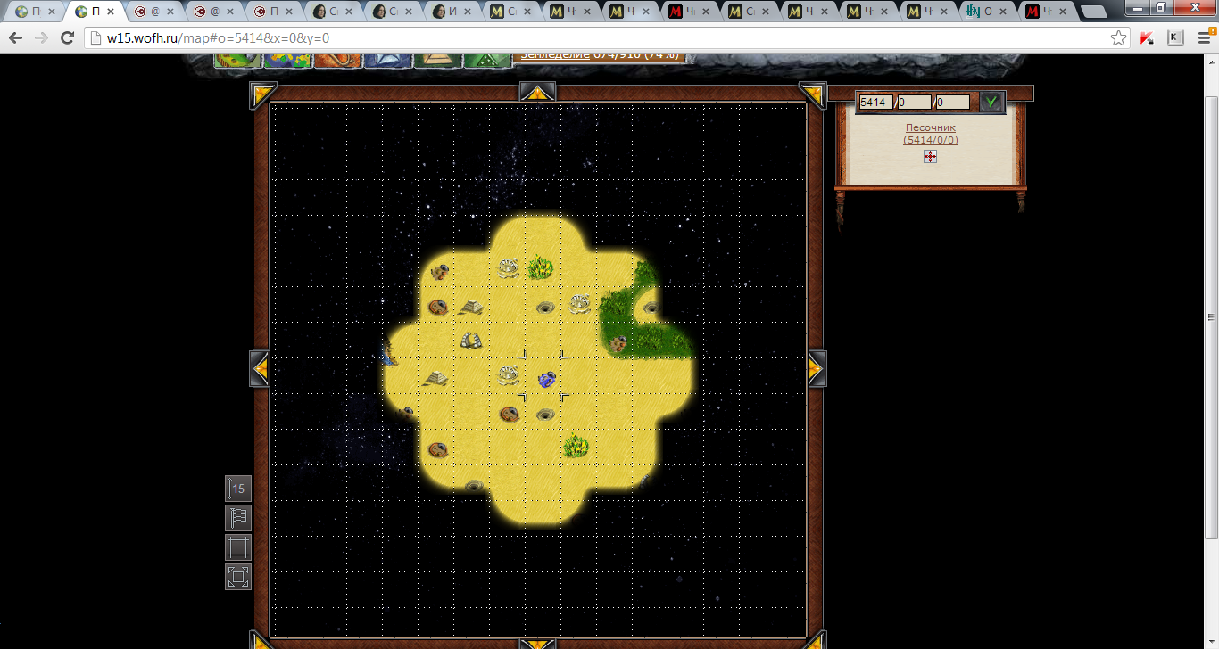Open the red Kaspersky extension icon
This screenshot has width=1219, height=649.
(1148, 38)
